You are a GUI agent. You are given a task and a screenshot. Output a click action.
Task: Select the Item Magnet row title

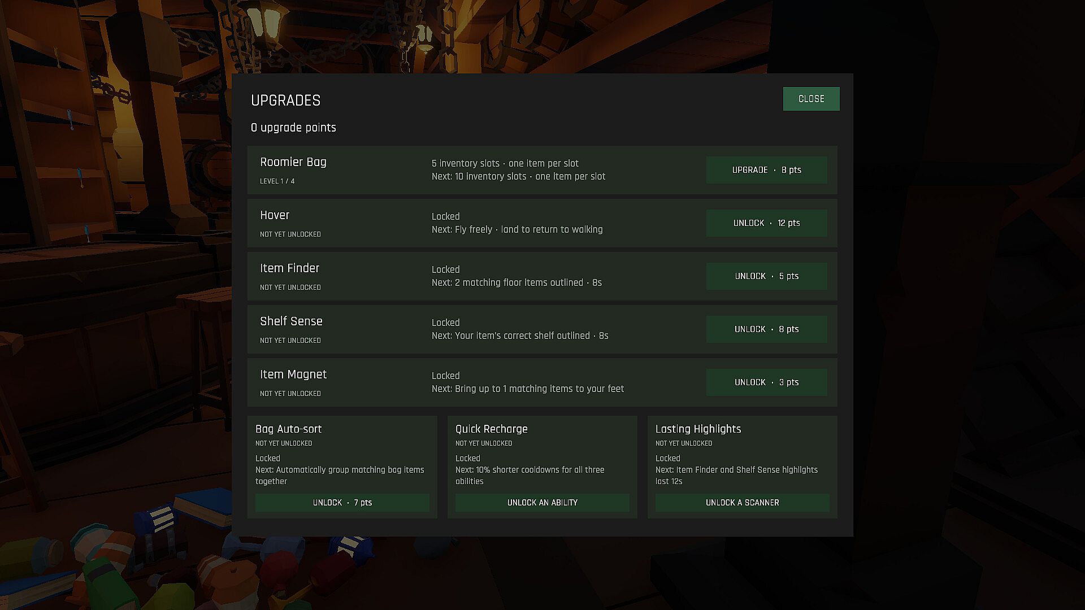pyautogui.click(x=293, y=374)
